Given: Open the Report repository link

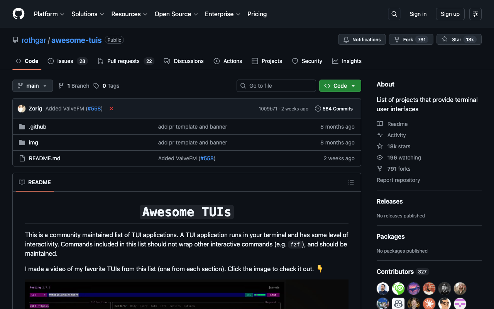Looking at the screenshot, I should pos(398,180).
